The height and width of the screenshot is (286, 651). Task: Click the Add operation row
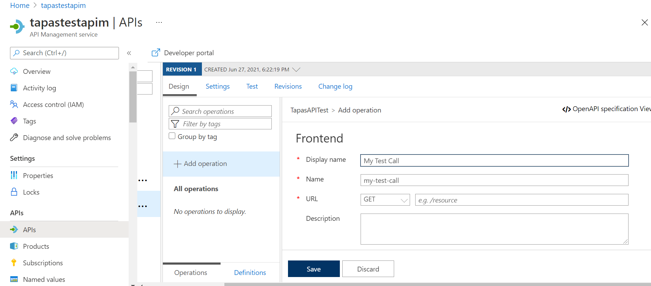coord(221,164)
